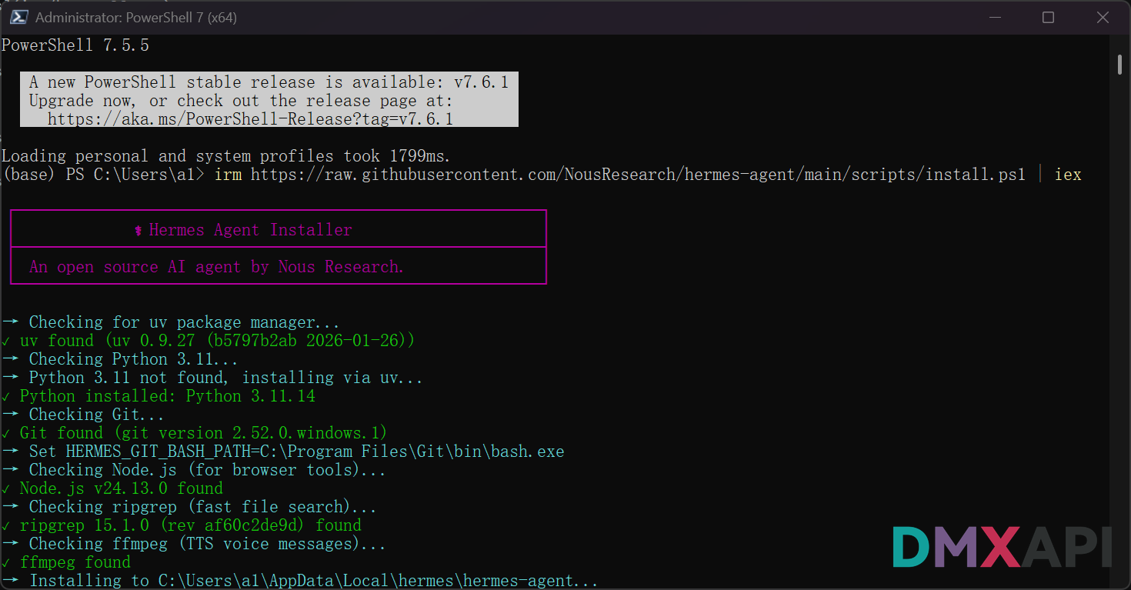This screenshot has height=590, width=1131.
Task: Click 'Checking ripgrep (fast file search)...'
Action: pos(189,507)
